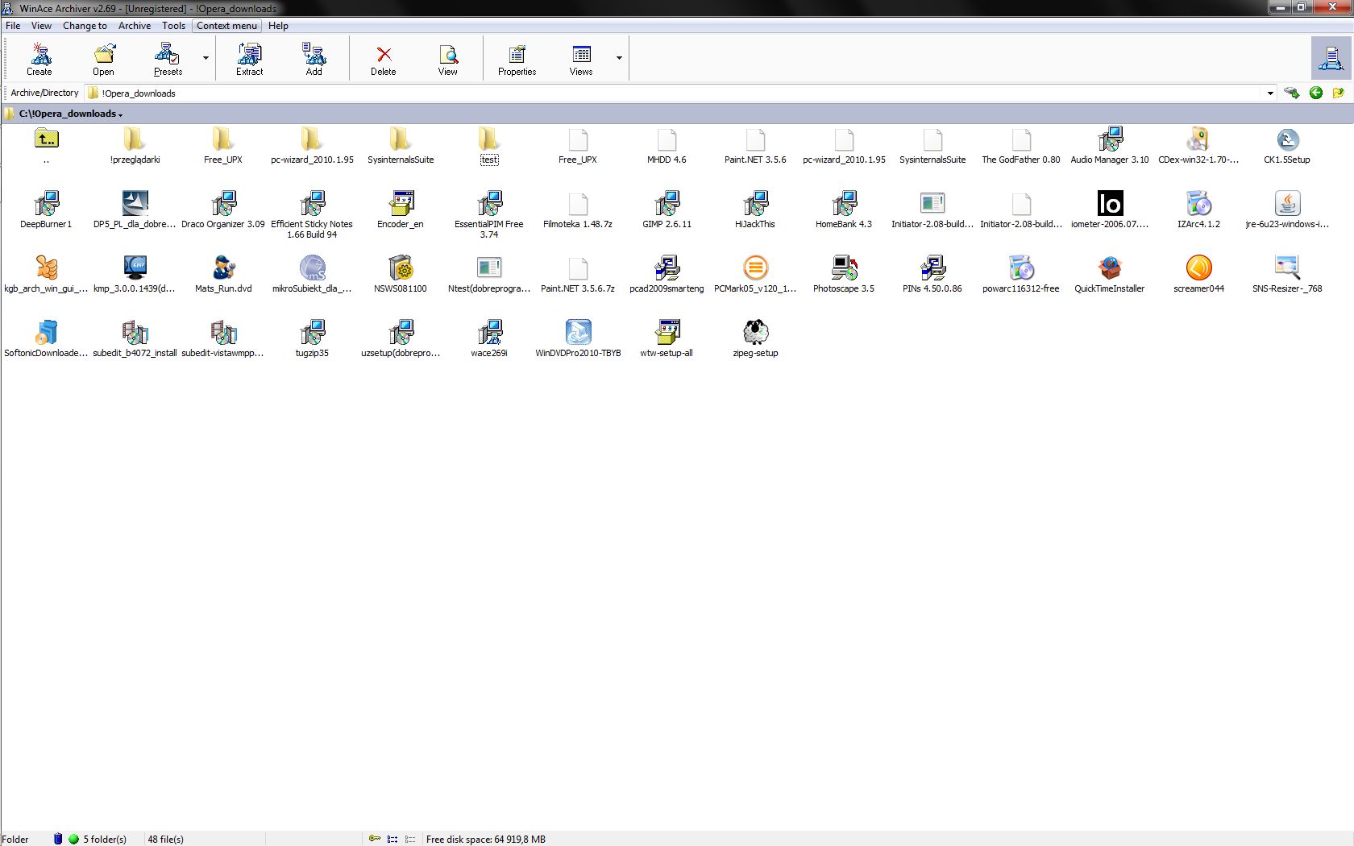
Task: Click the Create archive toolbar icon
Action: 39,59
